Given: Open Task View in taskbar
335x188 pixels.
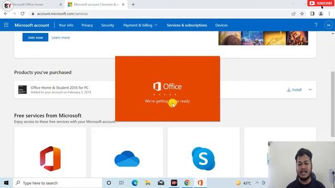Looking at the screenshot, I should pos(121,183).
